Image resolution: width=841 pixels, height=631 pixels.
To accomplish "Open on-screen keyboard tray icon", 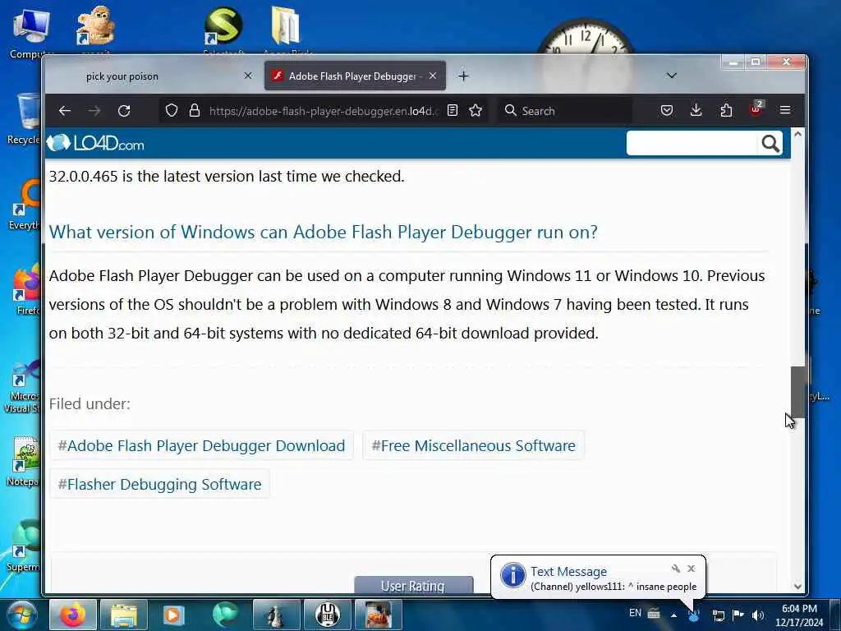I will 653,613.
